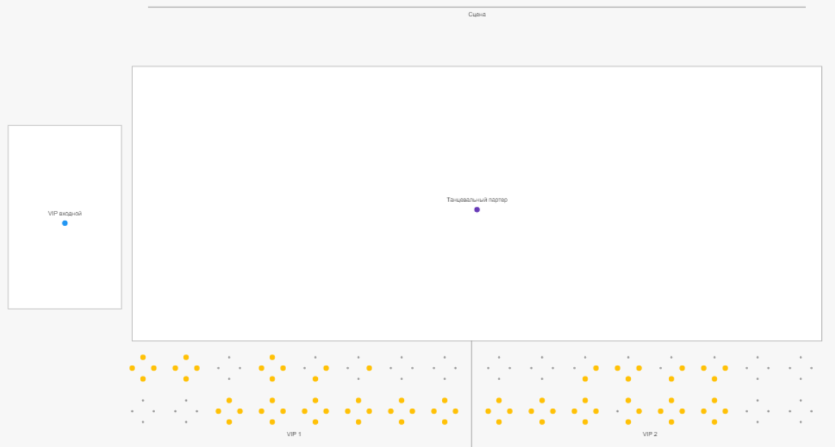835x447 pixels.
Task: Select leftmost yellow seat in VIP 2 lower row
Action: (x=488, y=411)
